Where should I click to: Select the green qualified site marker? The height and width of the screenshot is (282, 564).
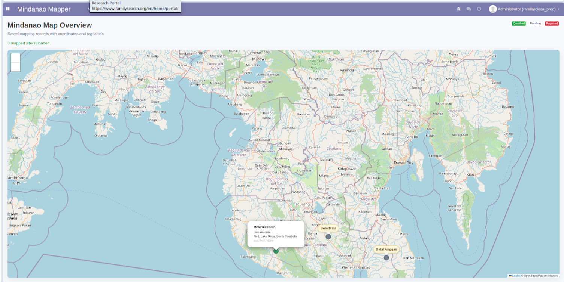point(276,251)
